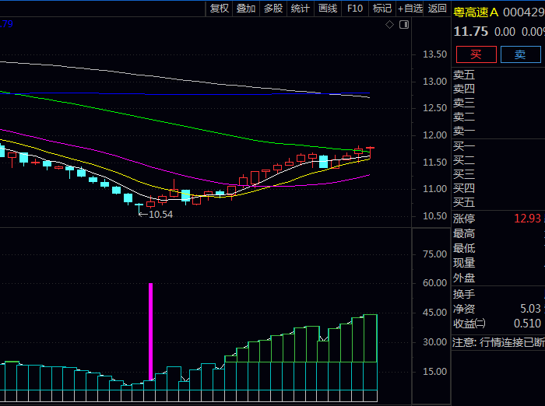This screenshot has height=406, width=545.
Task: Open the 统计 statistics tool
Action: click(300, 9)
